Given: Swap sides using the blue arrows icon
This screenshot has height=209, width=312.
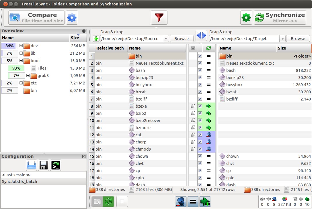Looking at the screenshot, I should pos(201,36).
